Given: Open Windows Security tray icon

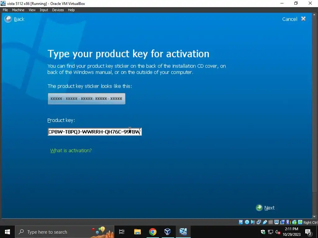Looking at the screenshot, I should 263,232.
